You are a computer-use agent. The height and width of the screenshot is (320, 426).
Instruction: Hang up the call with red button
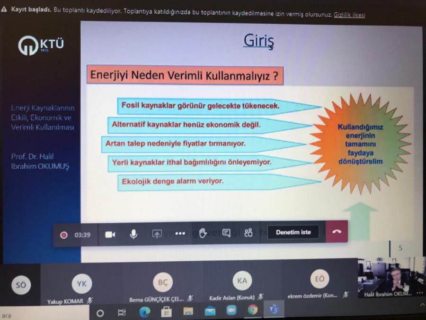[x=337, y=232]
